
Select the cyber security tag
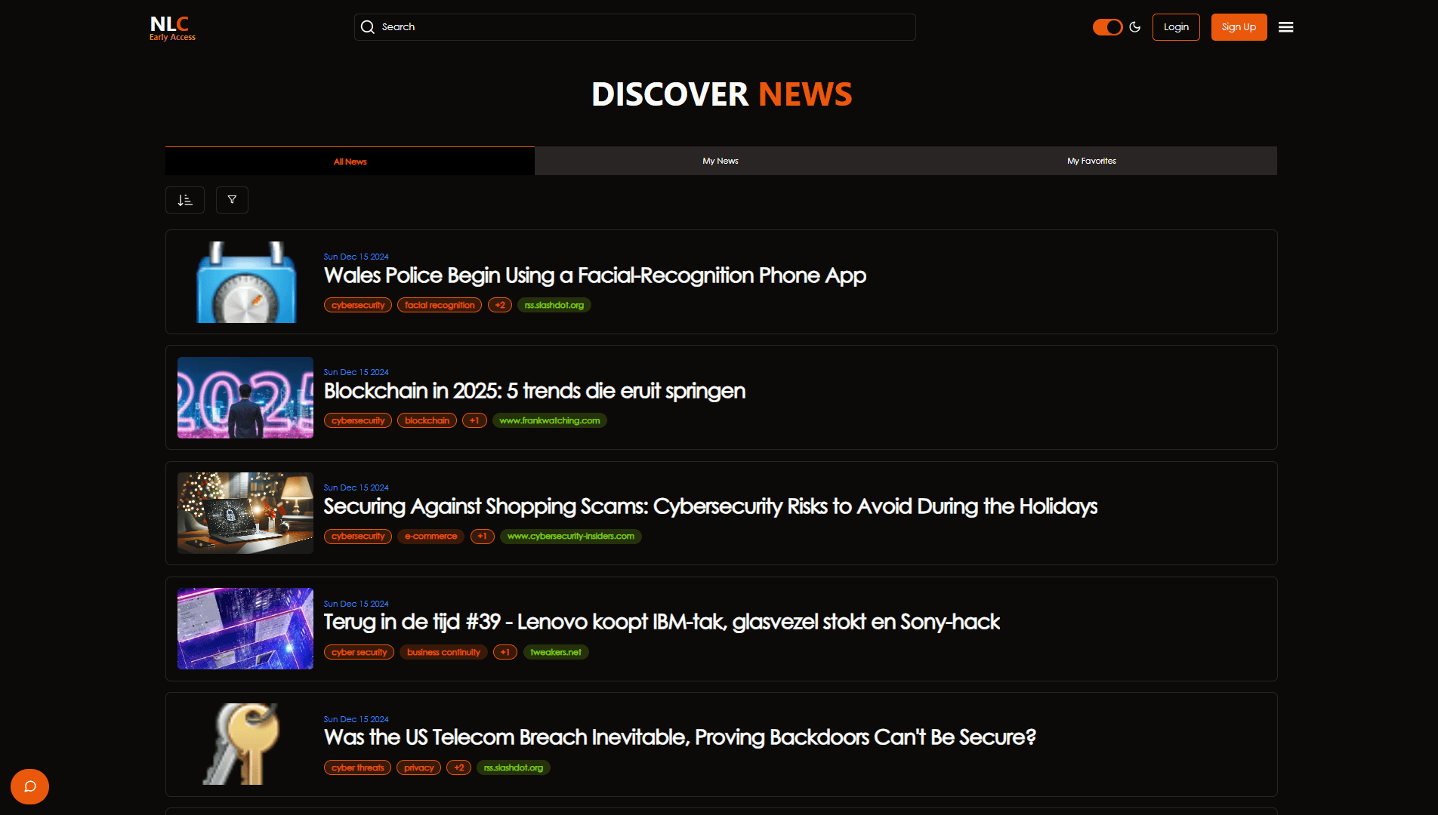[359, 652]
